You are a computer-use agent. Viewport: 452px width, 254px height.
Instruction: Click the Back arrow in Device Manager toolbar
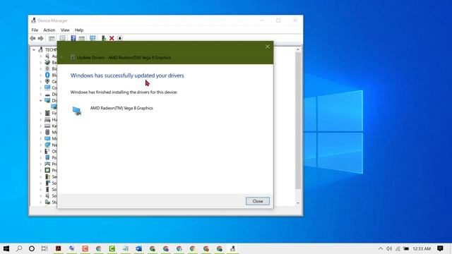coord(32,38)
